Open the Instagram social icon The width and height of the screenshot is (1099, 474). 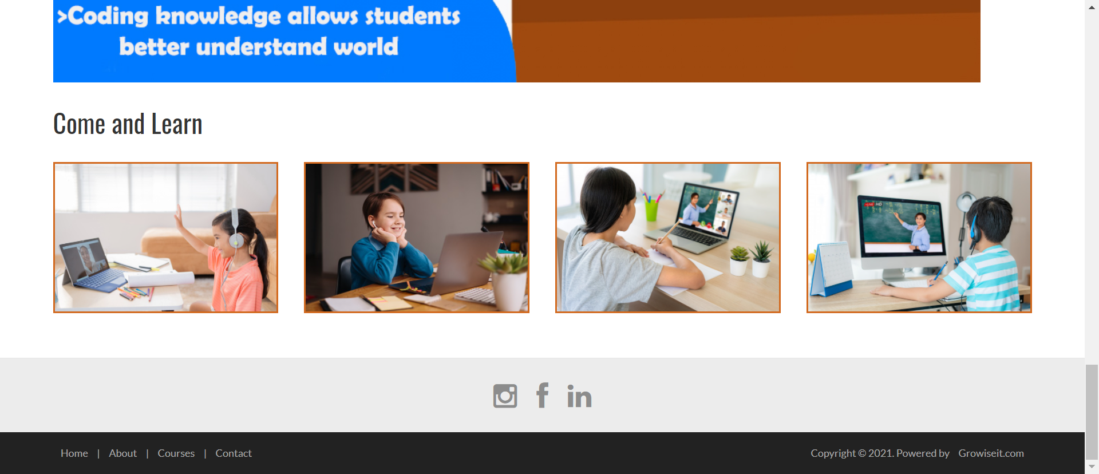point(505,396)
